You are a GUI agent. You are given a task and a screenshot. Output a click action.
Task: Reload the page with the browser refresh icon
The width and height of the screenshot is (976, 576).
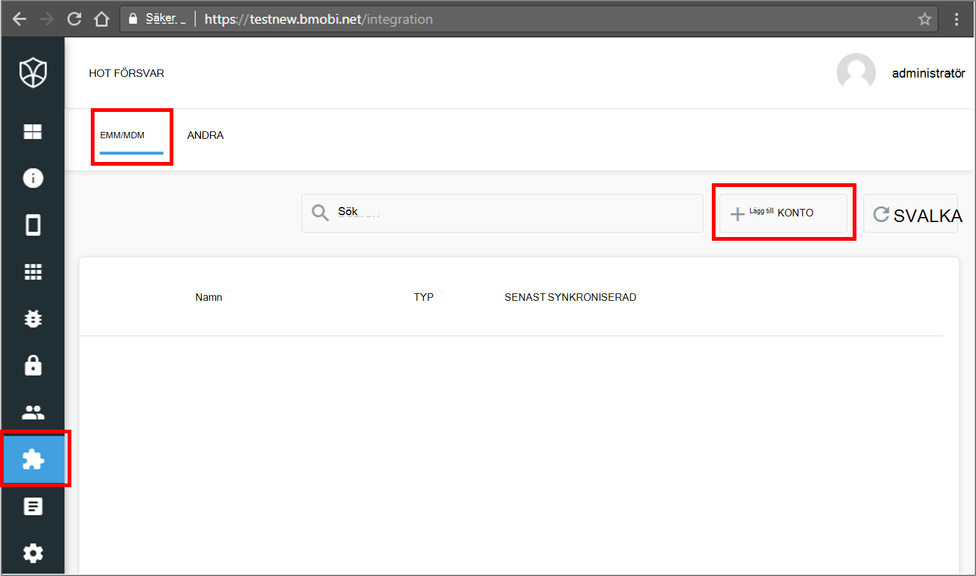(74, 19)
